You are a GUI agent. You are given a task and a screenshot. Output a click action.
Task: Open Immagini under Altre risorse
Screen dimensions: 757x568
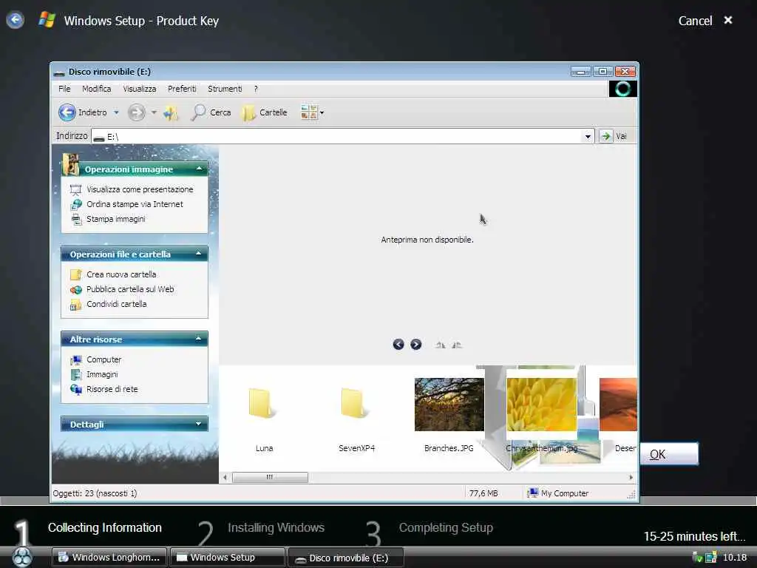tap(102, 374)
